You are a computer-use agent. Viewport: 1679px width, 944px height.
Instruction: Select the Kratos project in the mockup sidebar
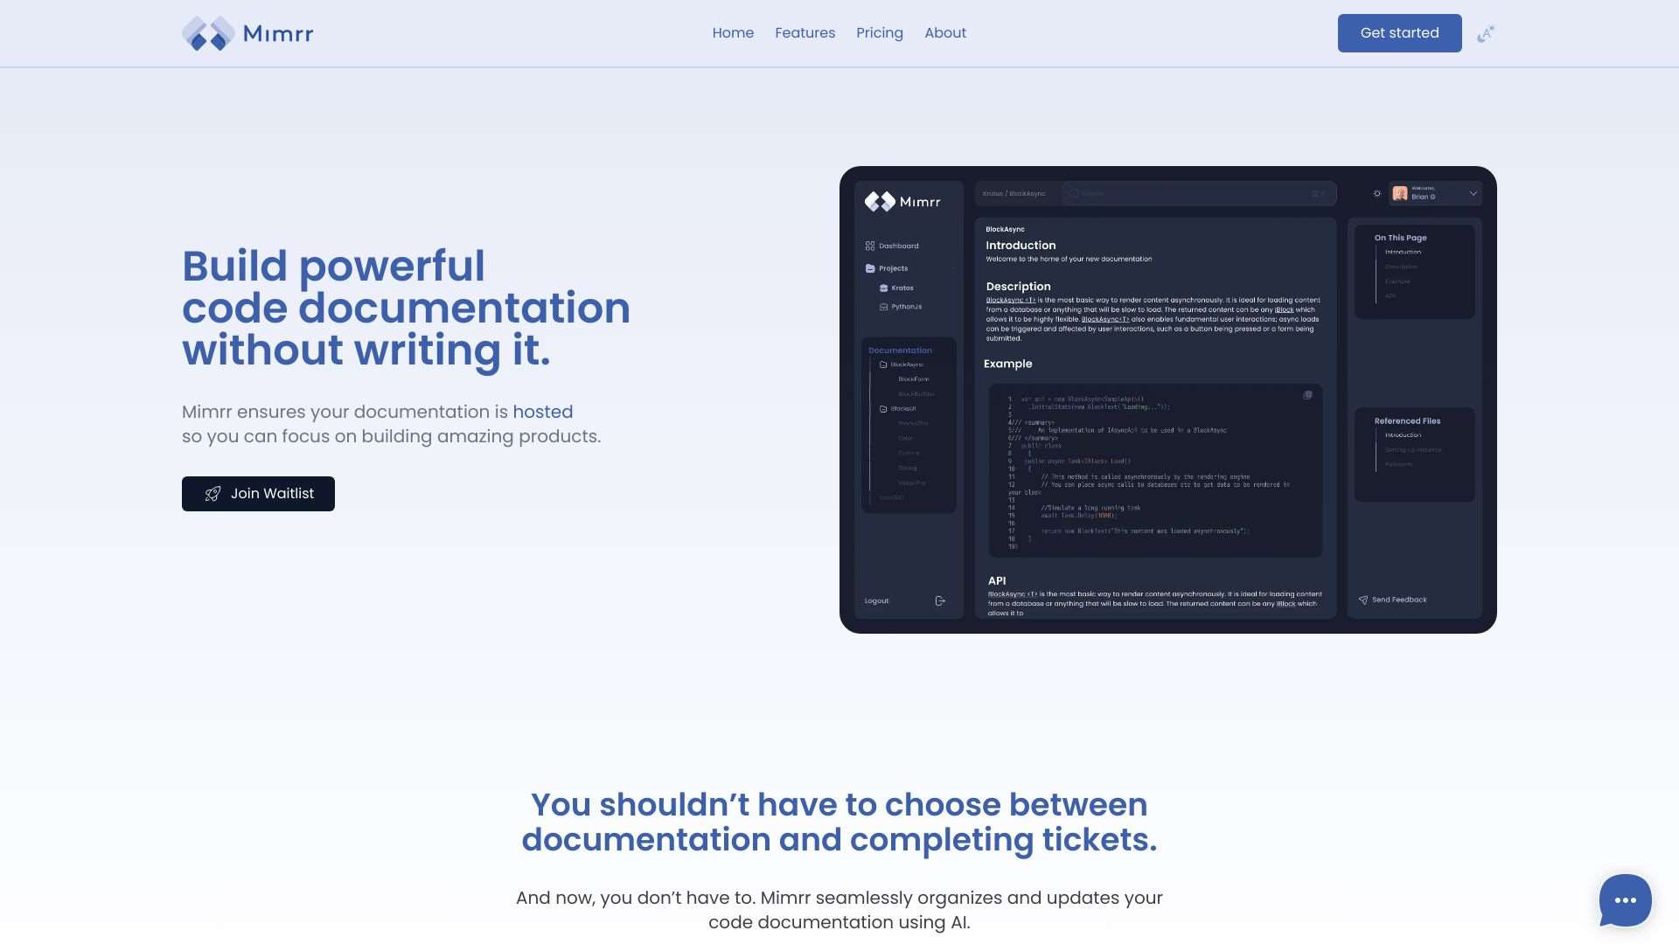coord(902,288)
